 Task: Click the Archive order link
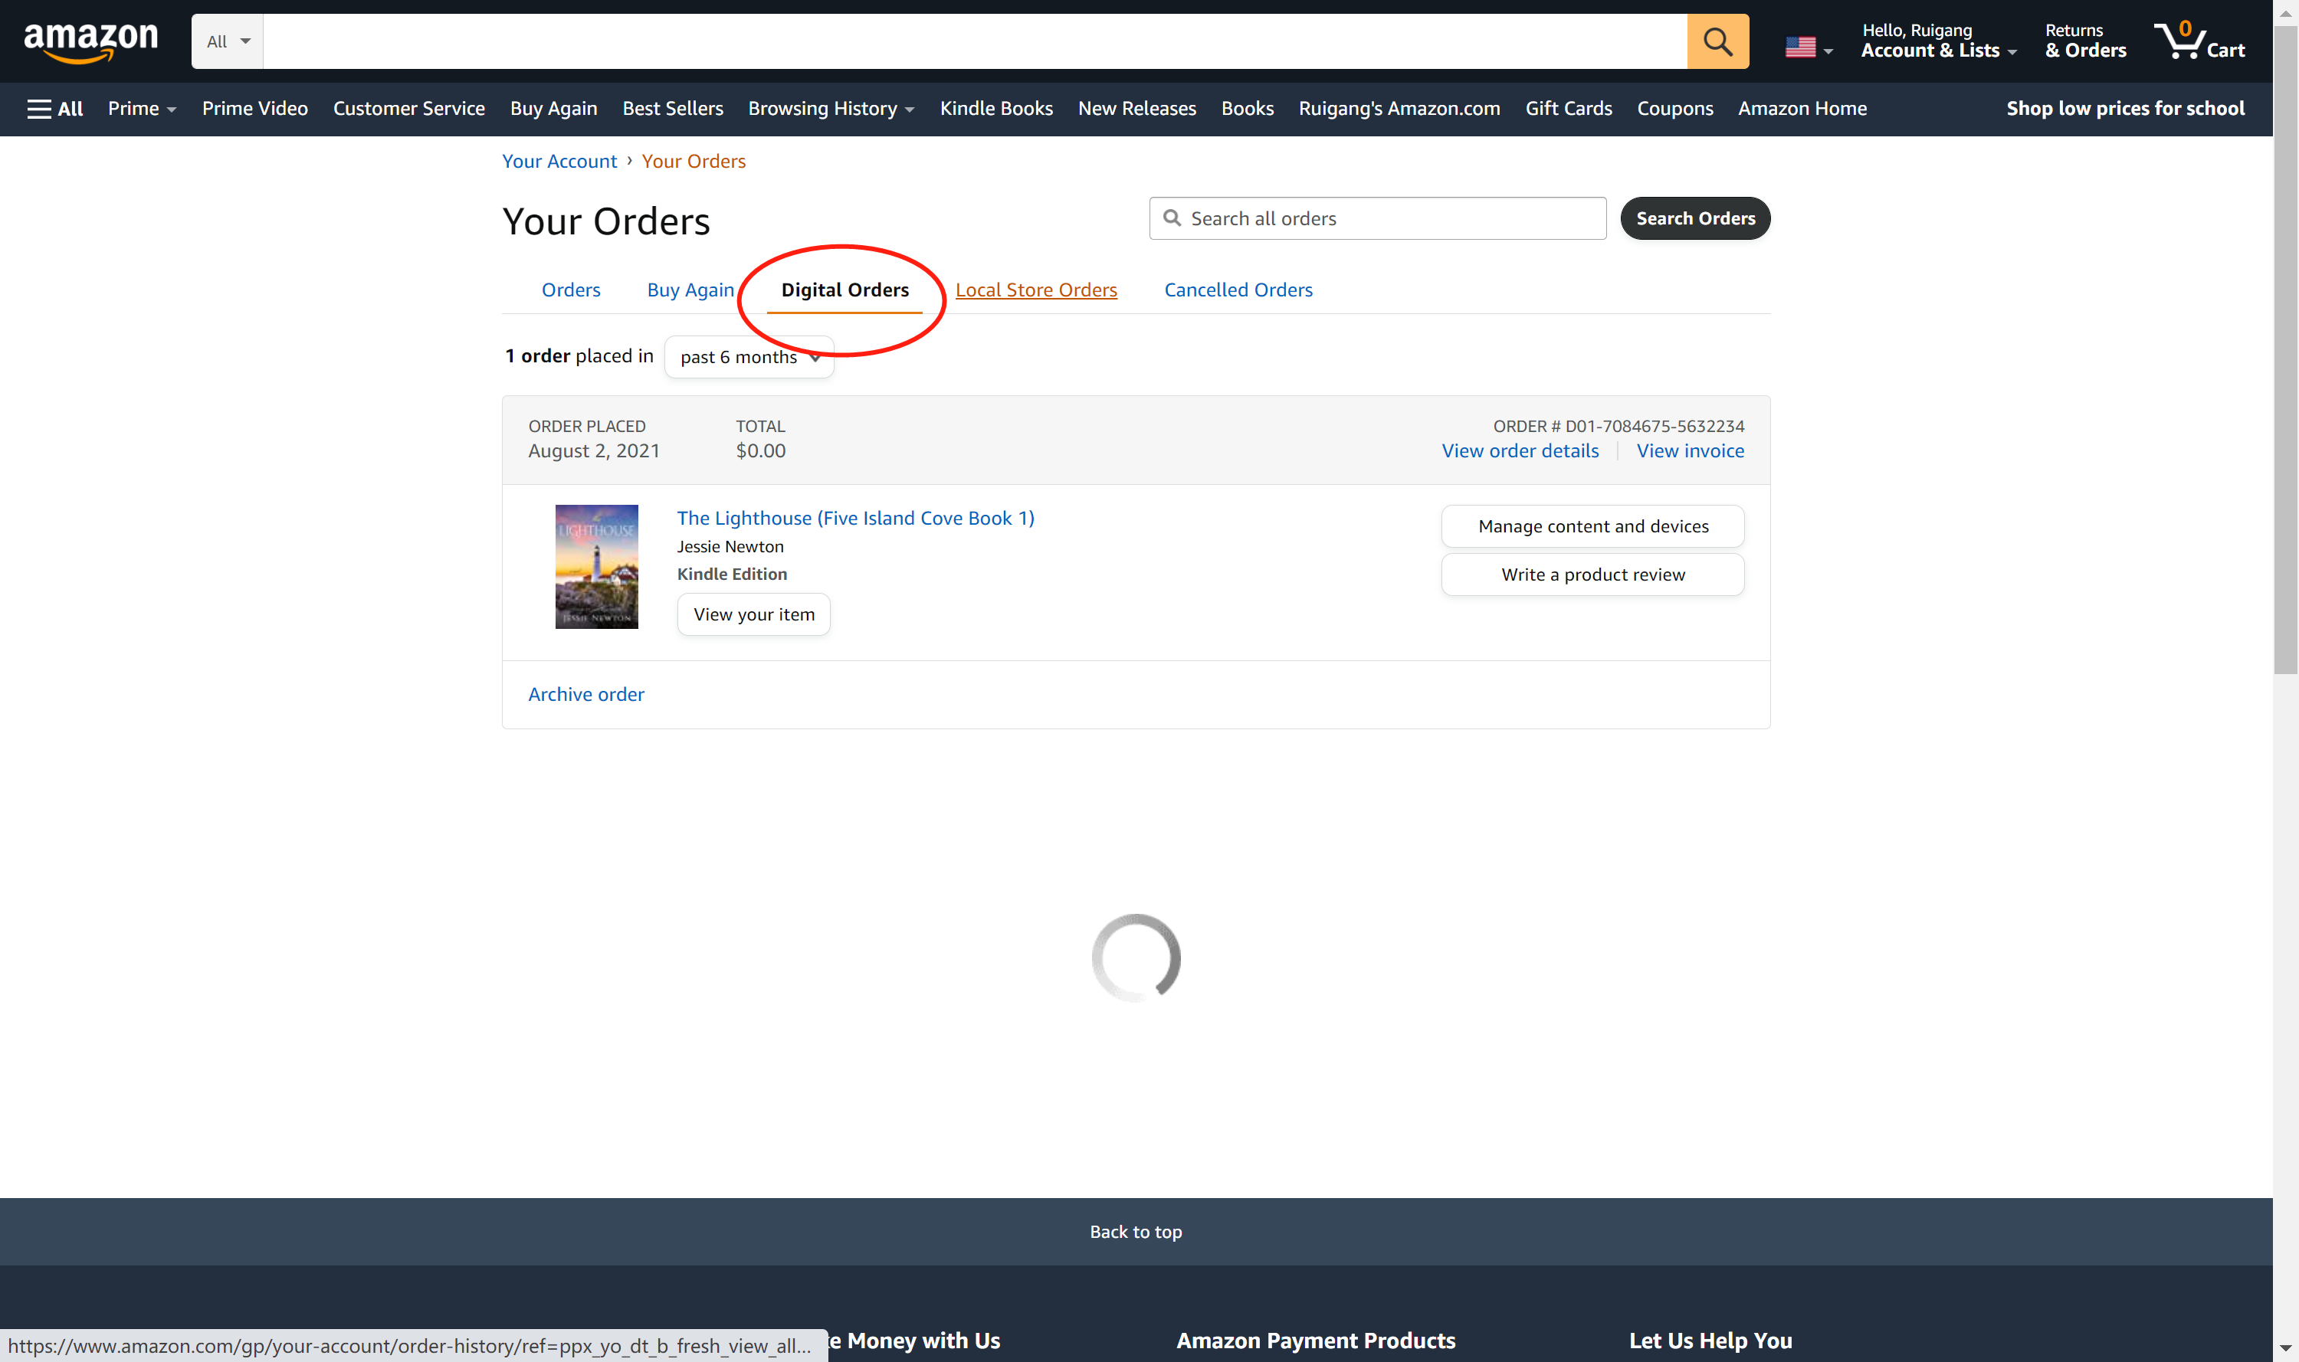(585, 695)
